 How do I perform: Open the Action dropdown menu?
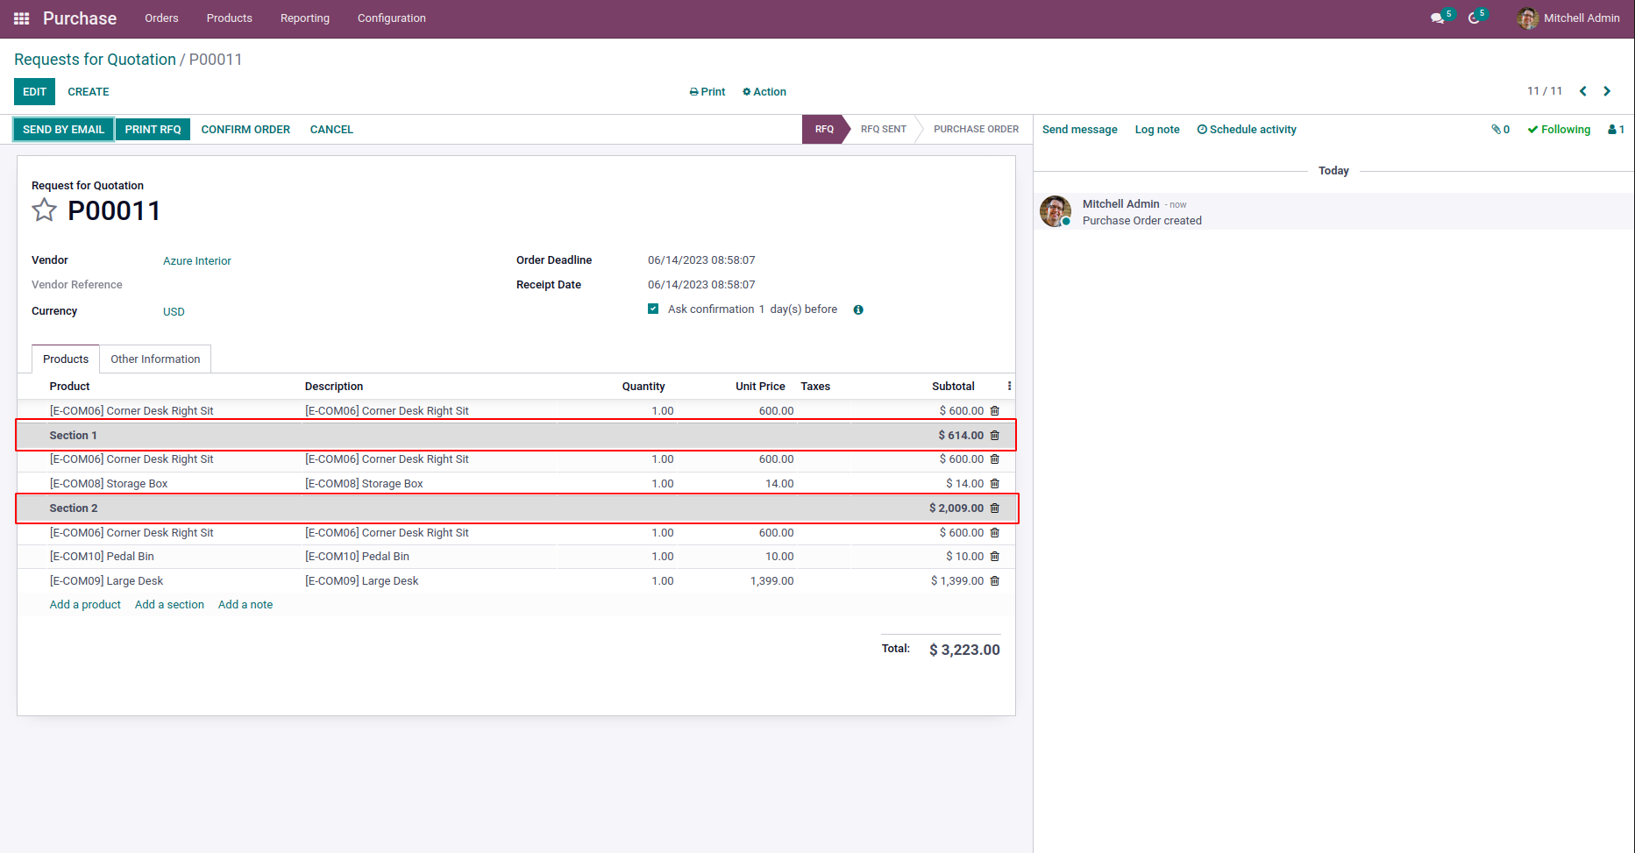click(x=764, y=92)
